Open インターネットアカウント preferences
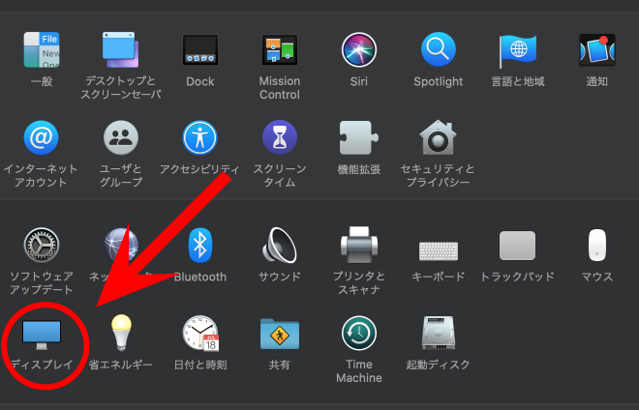This screenshot has height=410, width=639. (41, 138)
